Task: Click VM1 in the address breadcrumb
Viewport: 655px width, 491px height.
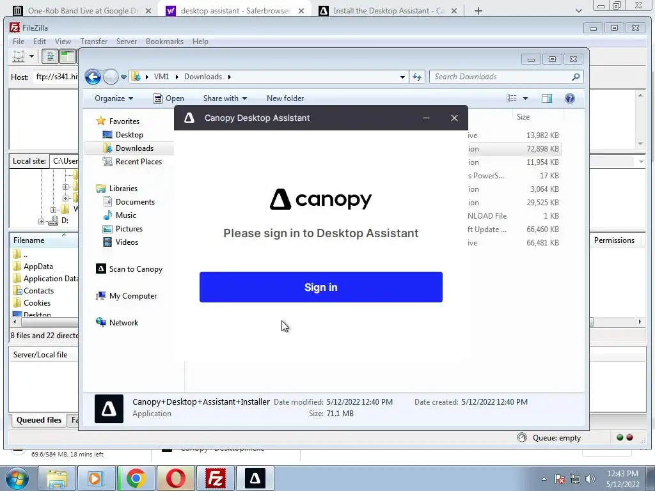Action: (x=161, y=77)
